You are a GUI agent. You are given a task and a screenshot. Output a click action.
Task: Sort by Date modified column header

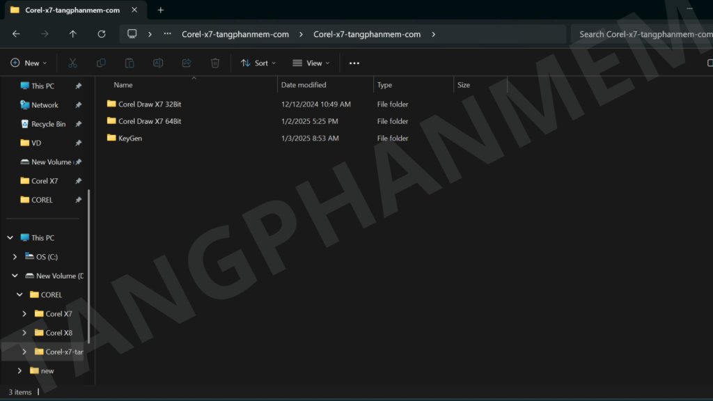coord(304,85)
